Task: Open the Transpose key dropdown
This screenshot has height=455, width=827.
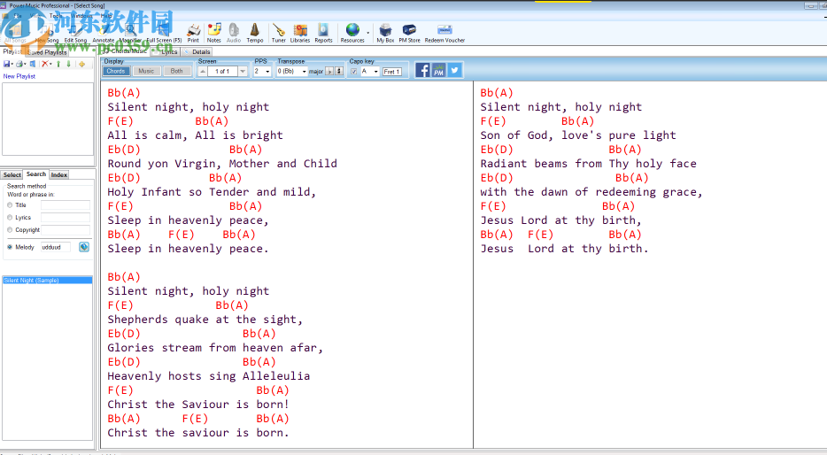Action: [305, 72]
